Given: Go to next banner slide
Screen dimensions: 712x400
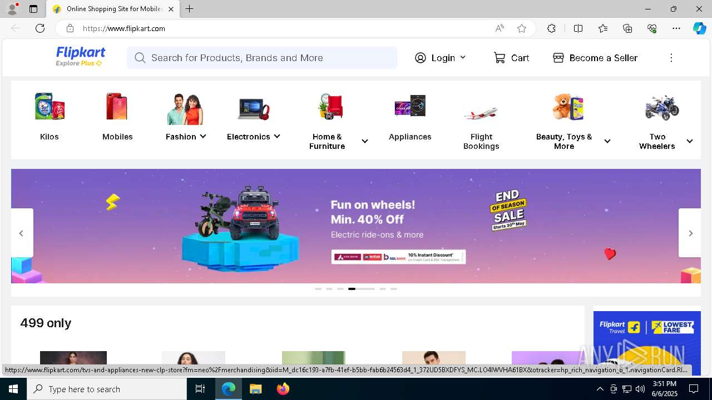Looking at the screenshot, I should (x=690, y=233).
